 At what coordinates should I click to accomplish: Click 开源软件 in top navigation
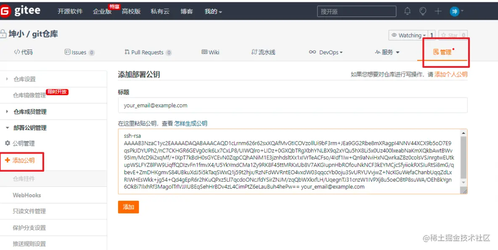(70, 11)
